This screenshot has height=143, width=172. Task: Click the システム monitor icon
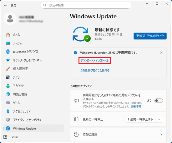8,43
